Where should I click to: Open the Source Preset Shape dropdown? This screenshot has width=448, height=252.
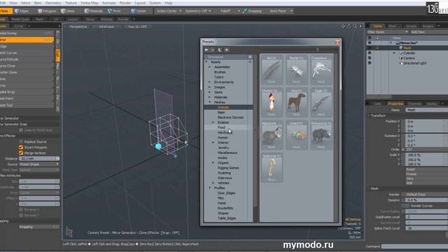tap(39, 164)
